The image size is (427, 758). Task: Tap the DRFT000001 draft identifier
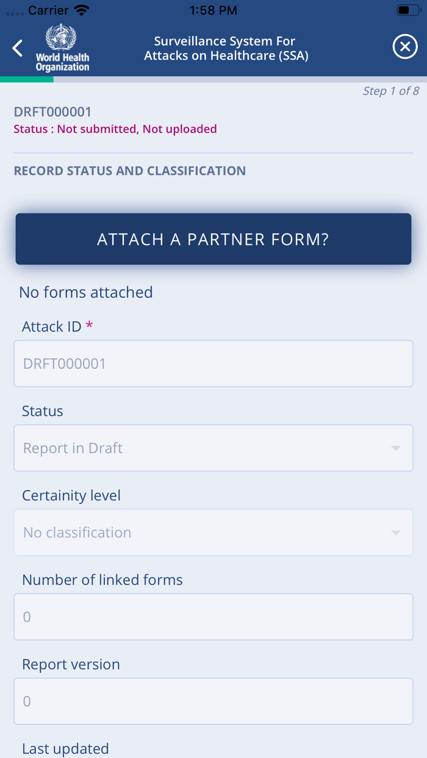point(52,112)
